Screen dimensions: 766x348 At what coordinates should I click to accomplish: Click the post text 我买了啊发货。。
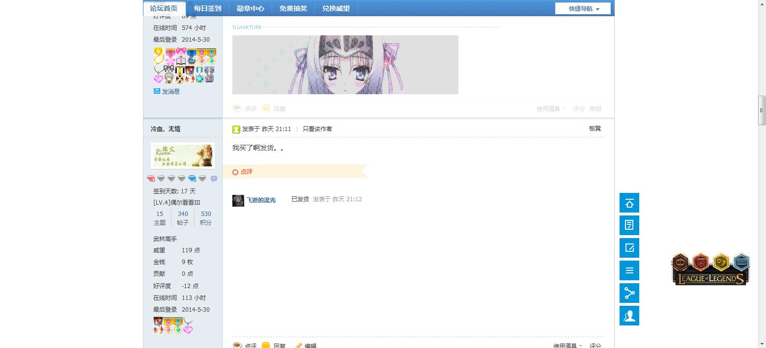258,148
